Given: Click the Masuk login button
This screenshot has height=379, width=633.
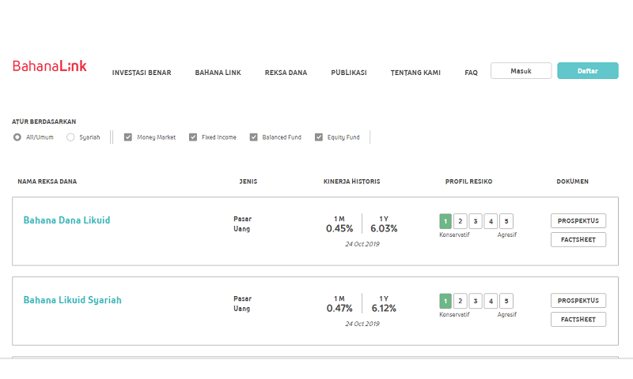Looking at the screenshot, I should point(521,71).
